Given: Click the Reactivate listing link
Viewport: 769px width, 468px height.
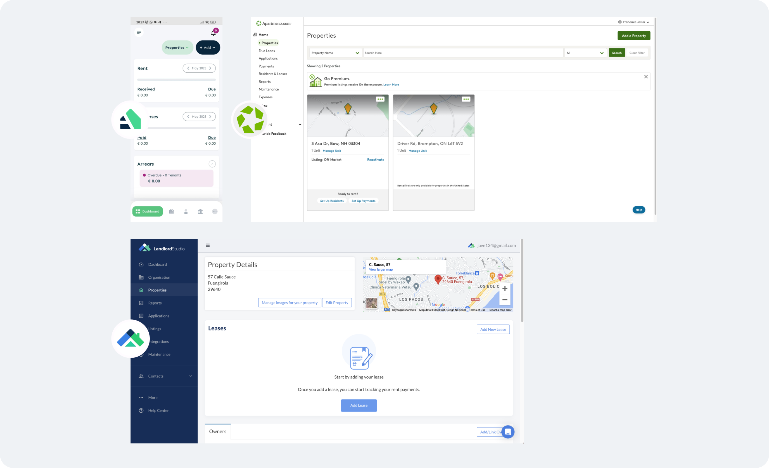Looking at the screenshot, I should tap(376, 160).
